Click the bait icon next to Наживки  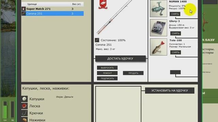point(25,120)
